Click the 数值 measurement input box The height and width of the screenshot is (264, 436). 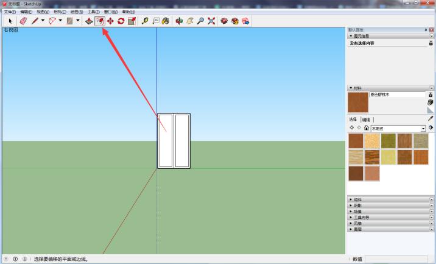pos(395,259)
